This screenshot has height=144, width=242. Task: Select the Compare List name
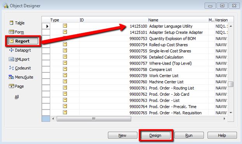click(160, 69)
